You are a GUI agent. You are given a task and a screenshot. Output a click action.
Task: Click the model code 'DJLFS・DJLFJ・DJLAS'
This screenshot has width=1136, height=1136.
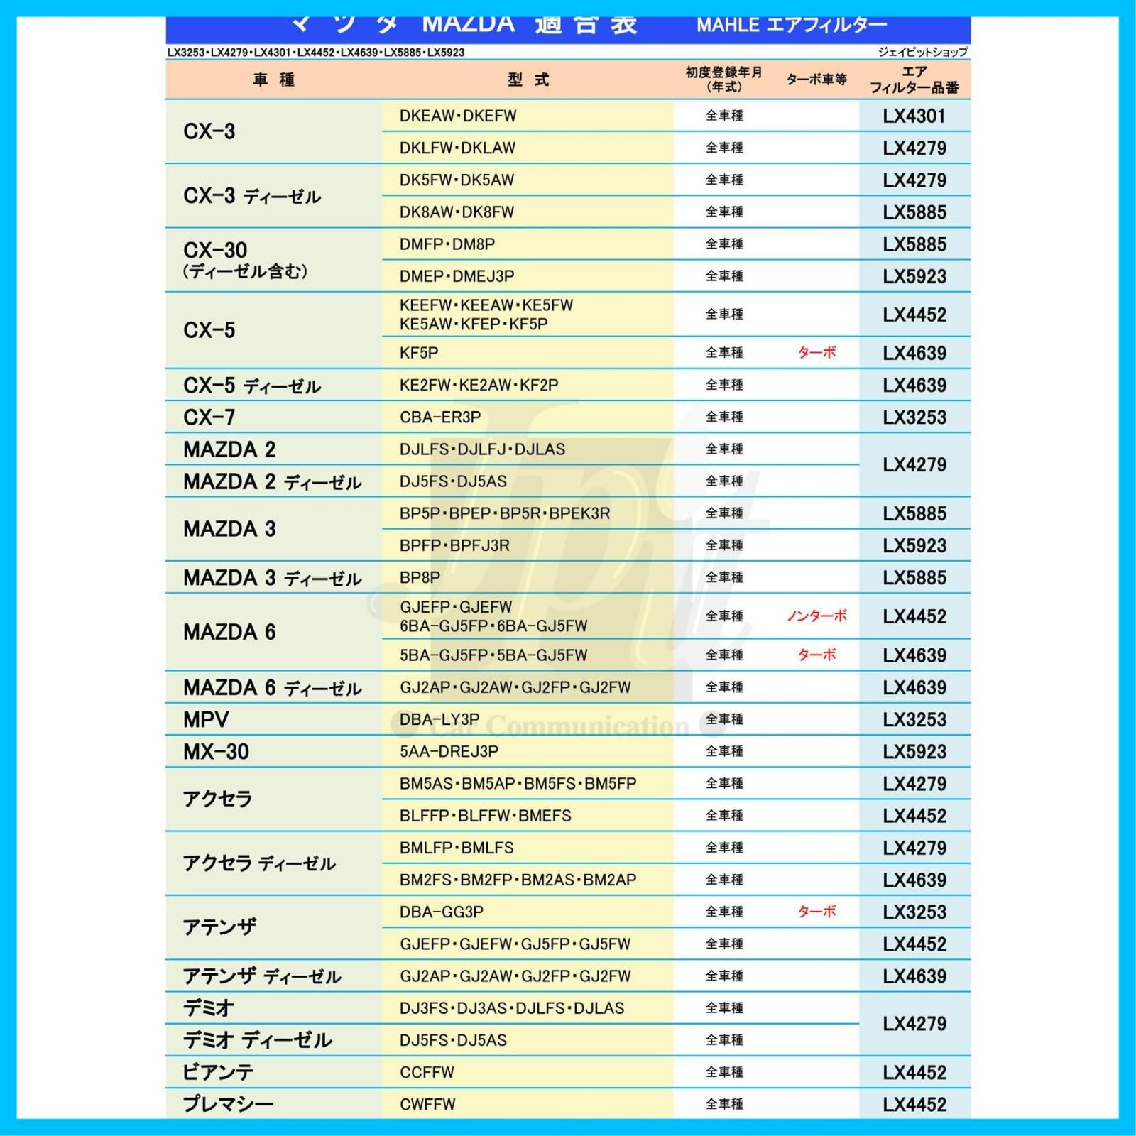pos(482,449)
